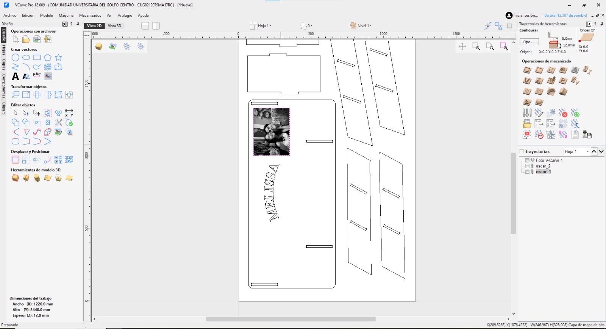Click the Weld vectors tool
Image resolution: width=606 pixels, height=329 pixels.
coord(15,122)
